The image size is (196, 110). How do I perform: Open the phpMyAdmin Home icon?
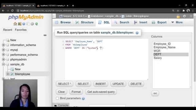click(x=15, y=24)
